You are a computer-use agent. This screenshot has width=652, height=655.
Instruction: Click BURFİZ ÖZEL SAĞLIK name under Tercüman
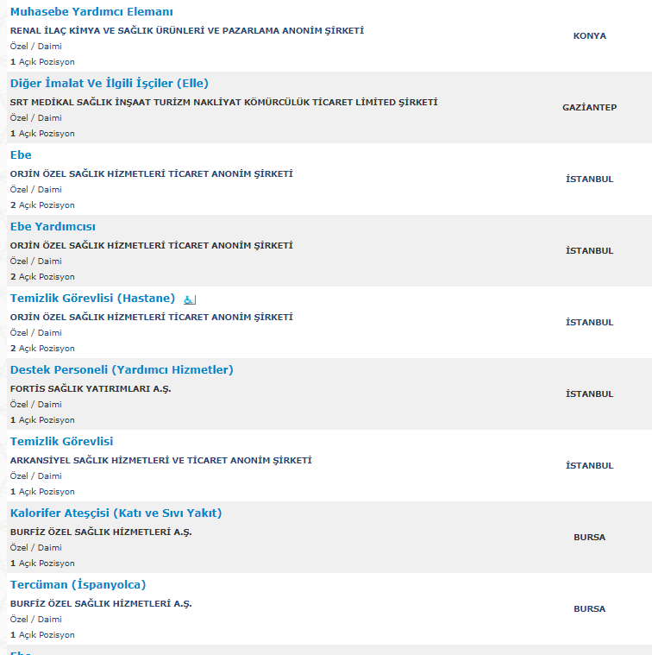pos(101,604)
